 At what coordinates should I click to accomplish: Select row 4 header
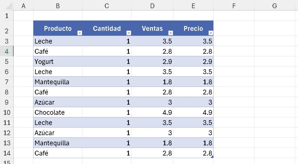click(7, 51)
